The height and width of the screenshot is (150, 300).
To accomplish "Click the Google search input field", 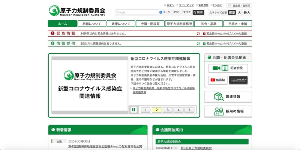I will tap(136, 12).
